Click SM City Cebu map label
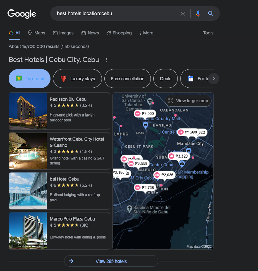Image resolution: width=258 pixels, height=271 pixels. 141,178
